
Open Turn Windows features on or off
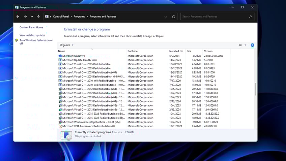coord(36,42)
